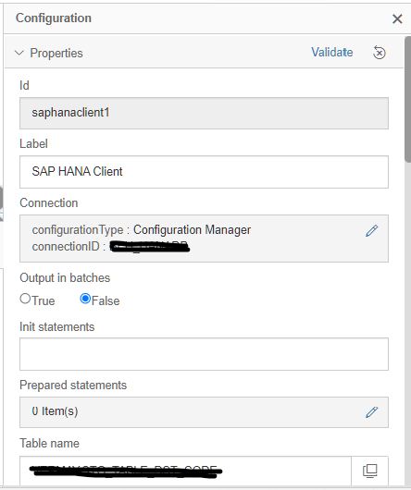Select True for Output in batches
This screenshot has width=411, height=490.
point(25,299)
